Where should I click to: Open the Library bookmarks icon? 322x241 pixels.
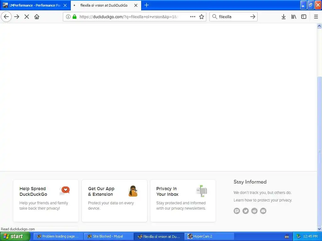point(294,17)
